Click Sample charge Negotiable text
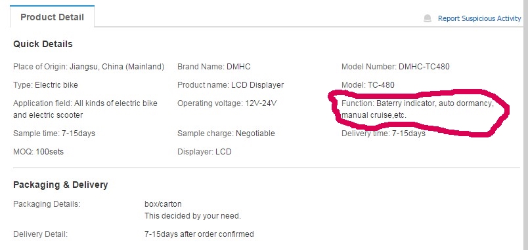The height and width of the screenshot is (250, 528). 226,134
